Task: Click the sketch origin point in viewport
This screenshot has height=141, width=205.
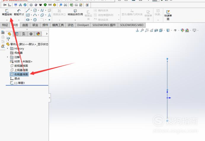Action: [167, 98]
